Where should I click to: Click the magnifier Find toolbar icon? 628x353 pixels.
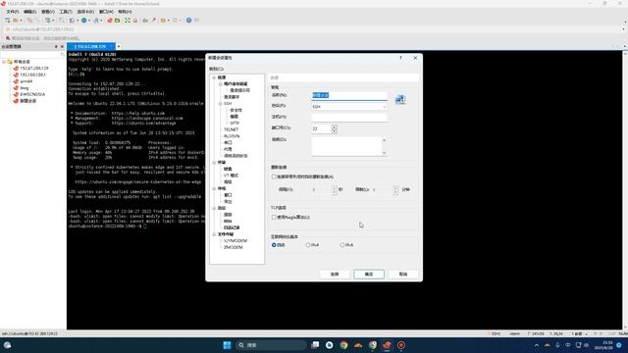[62, 20]
